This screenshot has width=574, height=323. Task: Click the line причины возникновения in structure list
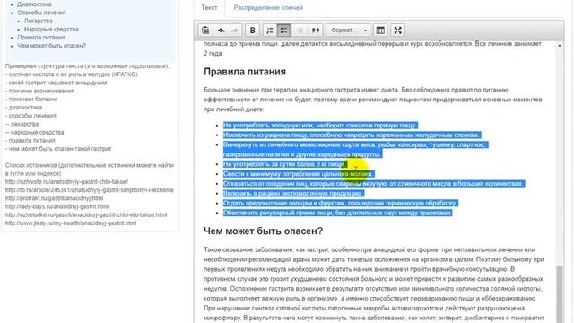[x=39, y=91]
